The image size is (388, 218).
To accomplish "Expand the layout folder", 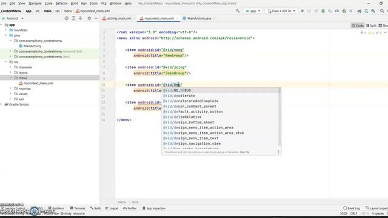I will click(x=10, y=73).
